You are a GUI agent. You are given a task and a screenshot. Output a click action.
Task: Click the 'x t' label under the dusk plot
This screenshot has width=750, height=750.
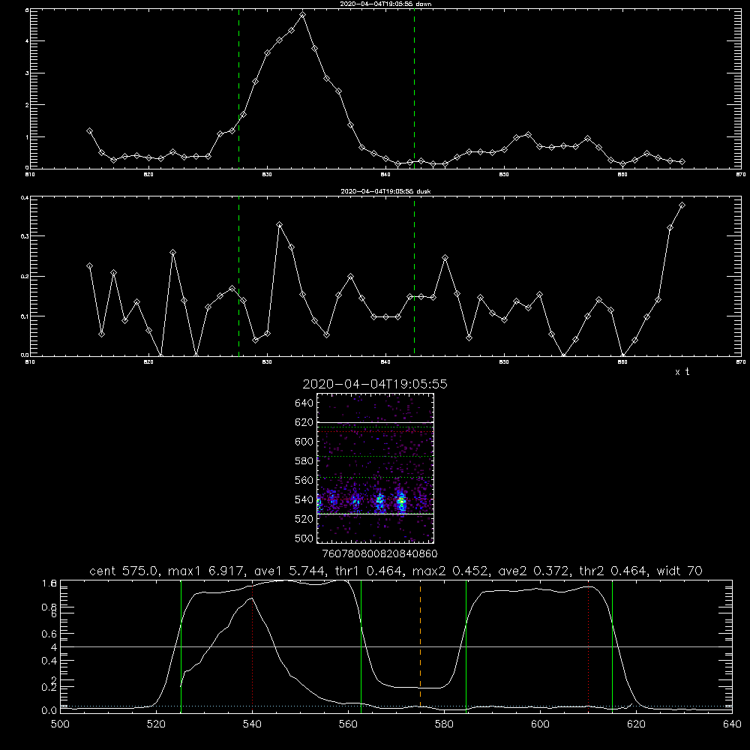click(682, 372)
